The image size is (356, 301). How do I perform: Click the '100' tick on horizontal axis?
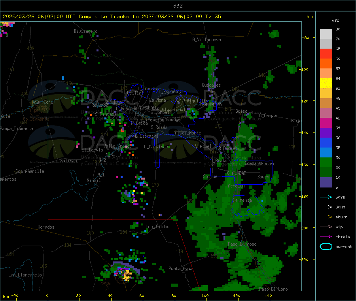(x=205, y=295)
